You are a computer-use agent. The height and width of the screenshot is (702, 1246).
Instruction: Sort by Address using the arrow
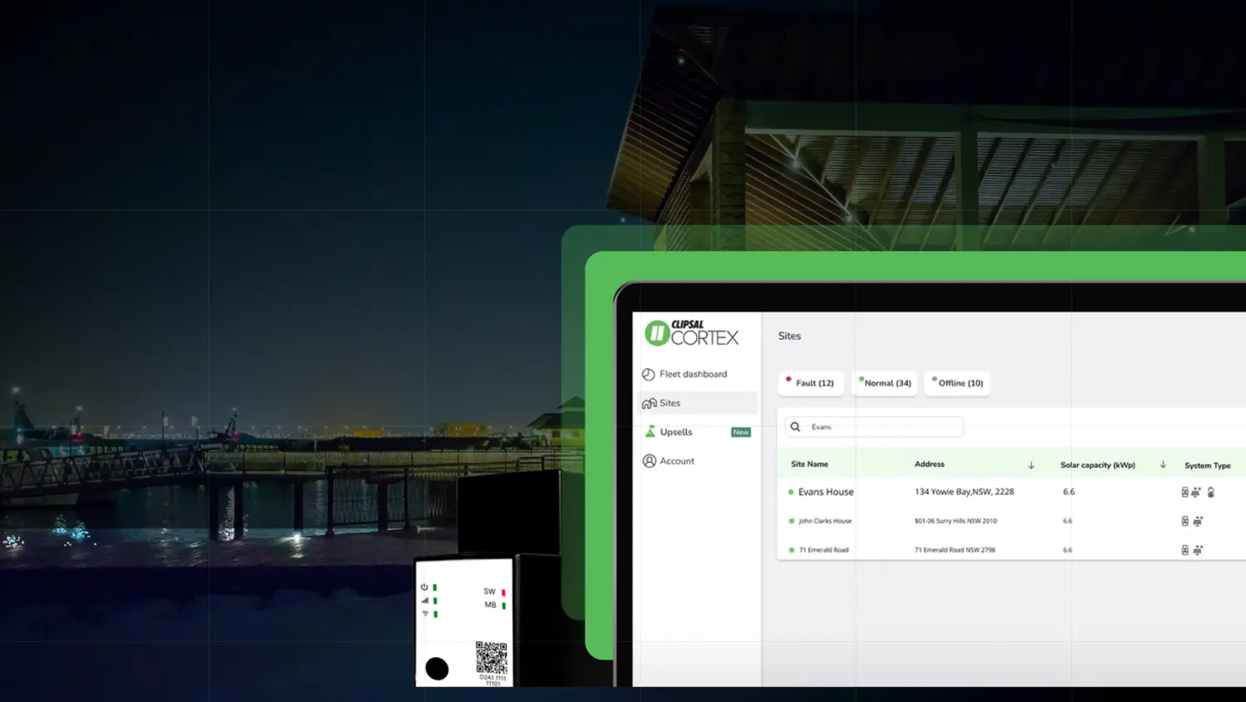tap(1031, 465)
